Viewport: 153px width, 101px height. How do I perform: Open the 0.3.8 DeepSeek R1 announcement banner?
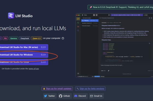click(120, 7)
